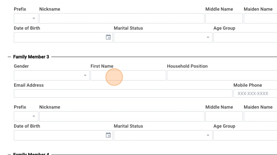The width and height of the screenshot is (277, 155).
Task: Click Family Member 3 Nickname field
Action: (x=121, y=116)
